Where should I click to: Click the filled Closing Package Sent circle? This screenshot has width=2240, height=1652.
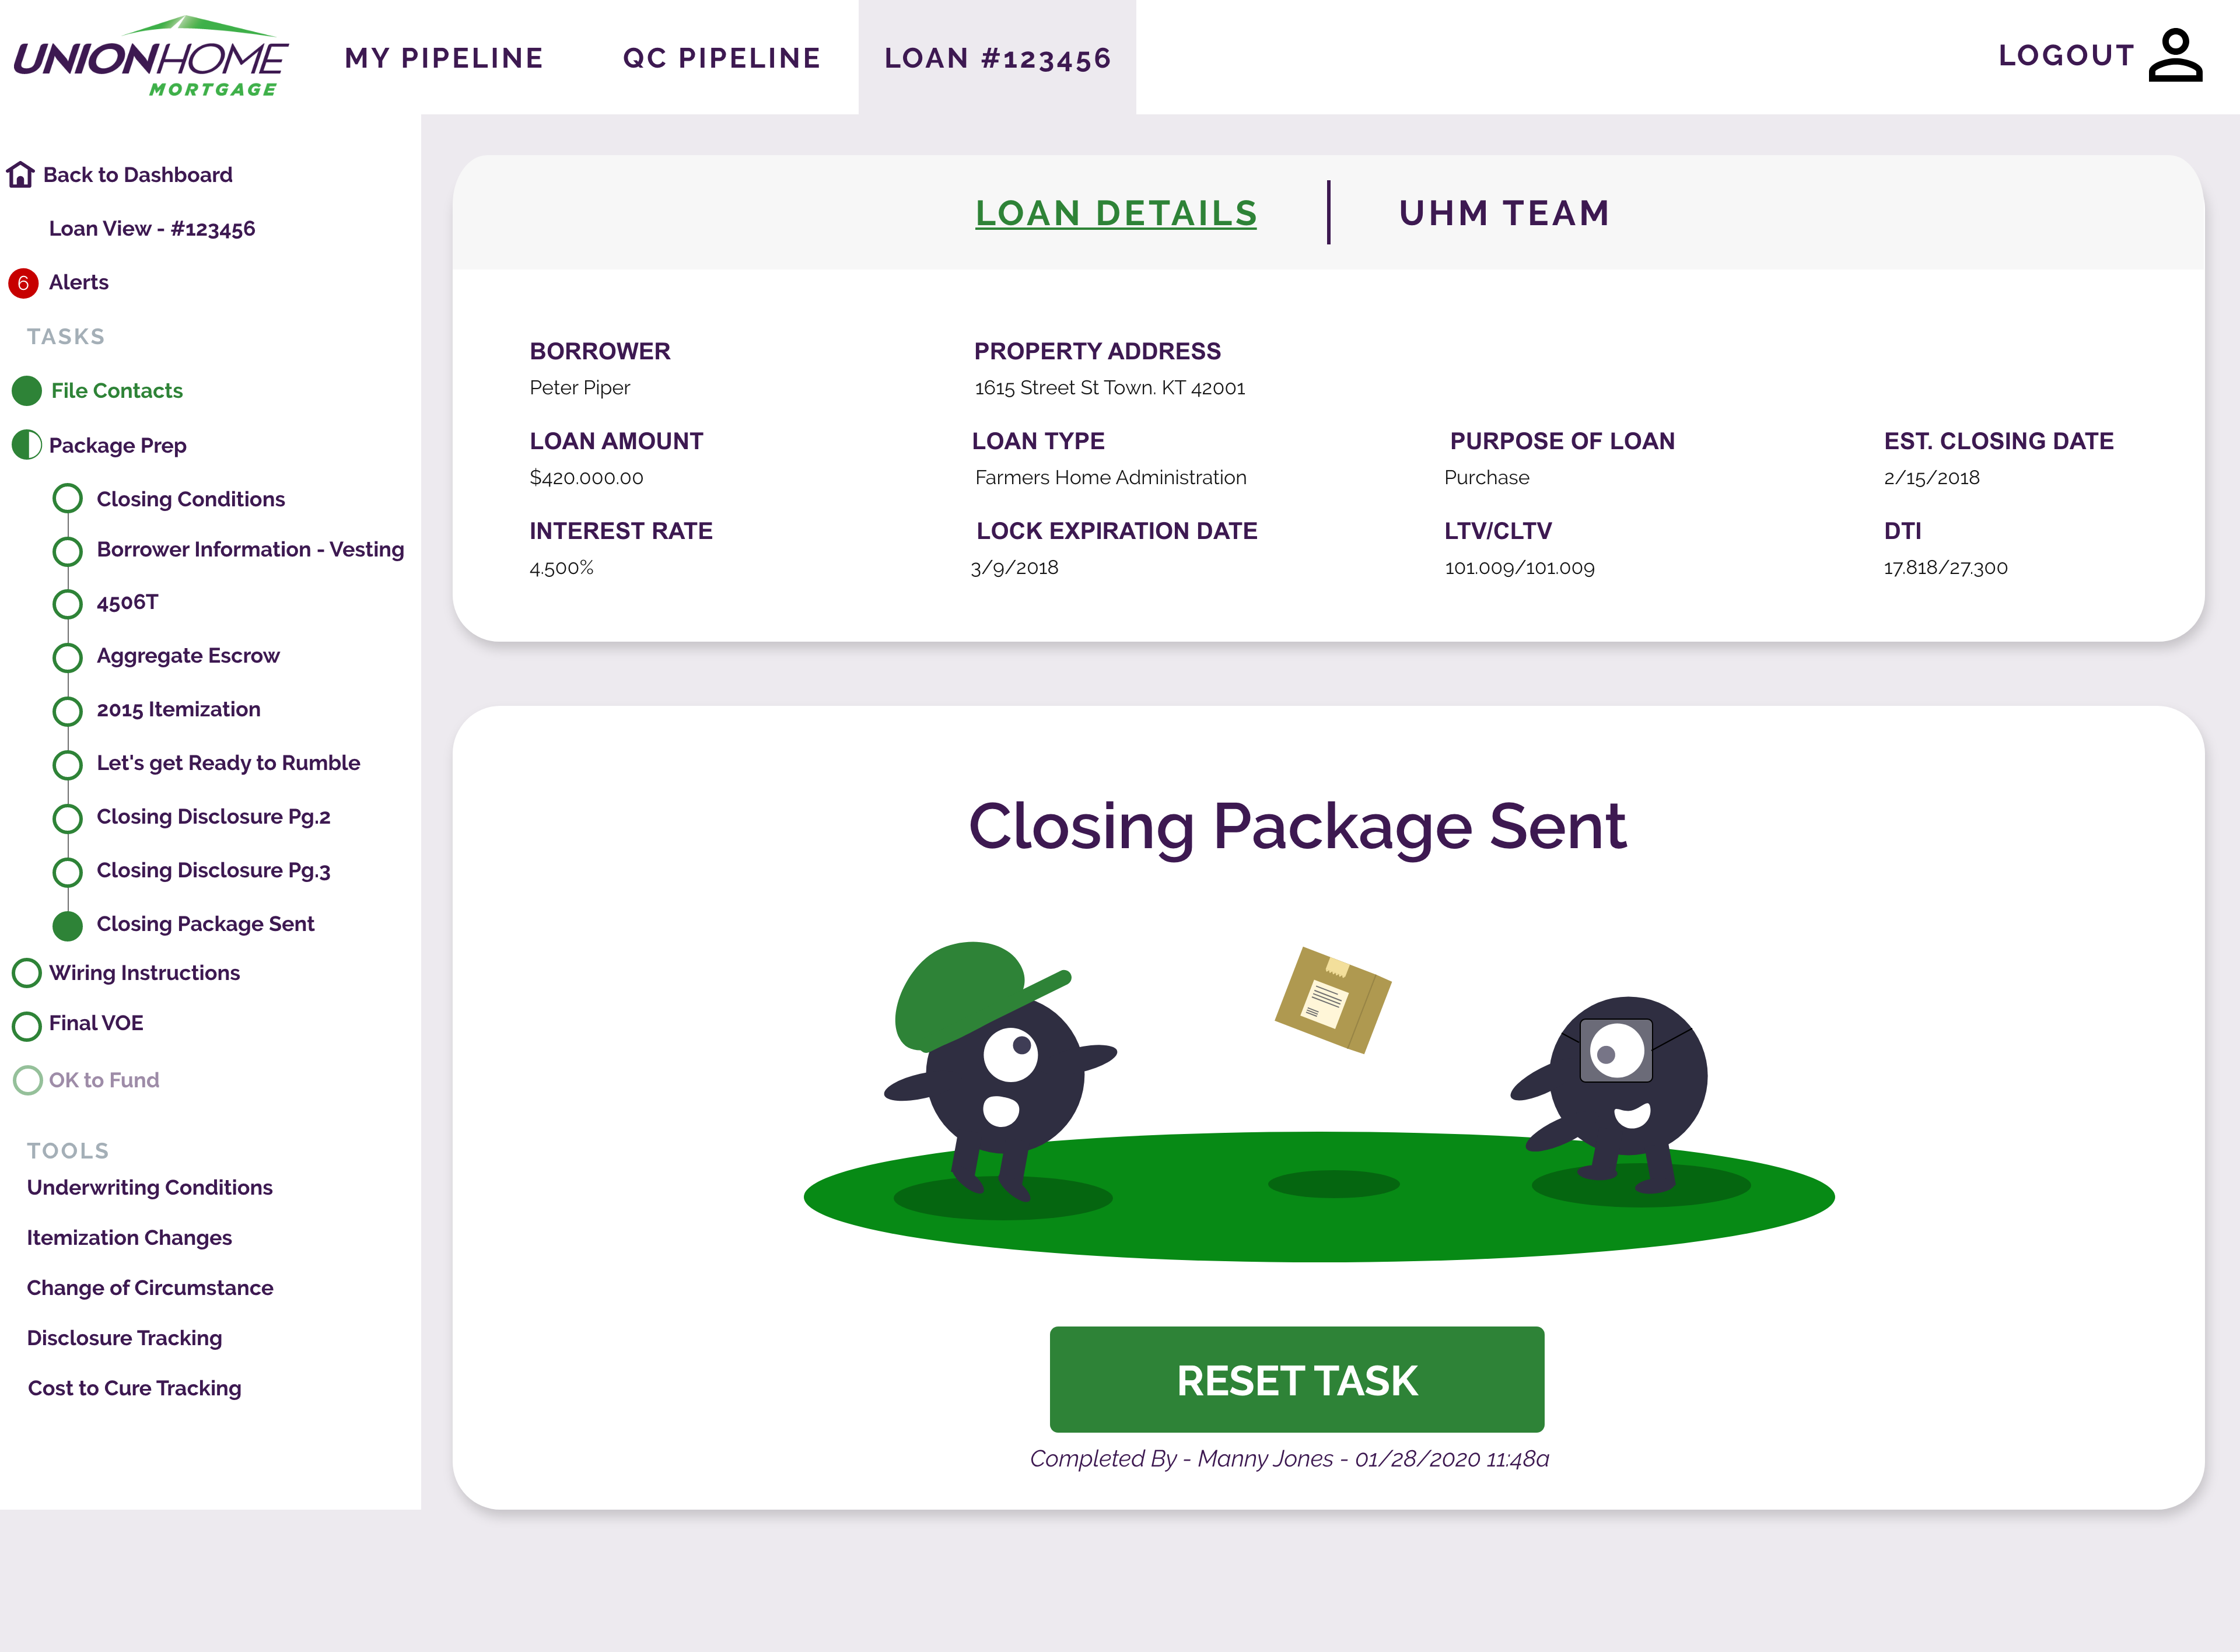pos(67,925)
